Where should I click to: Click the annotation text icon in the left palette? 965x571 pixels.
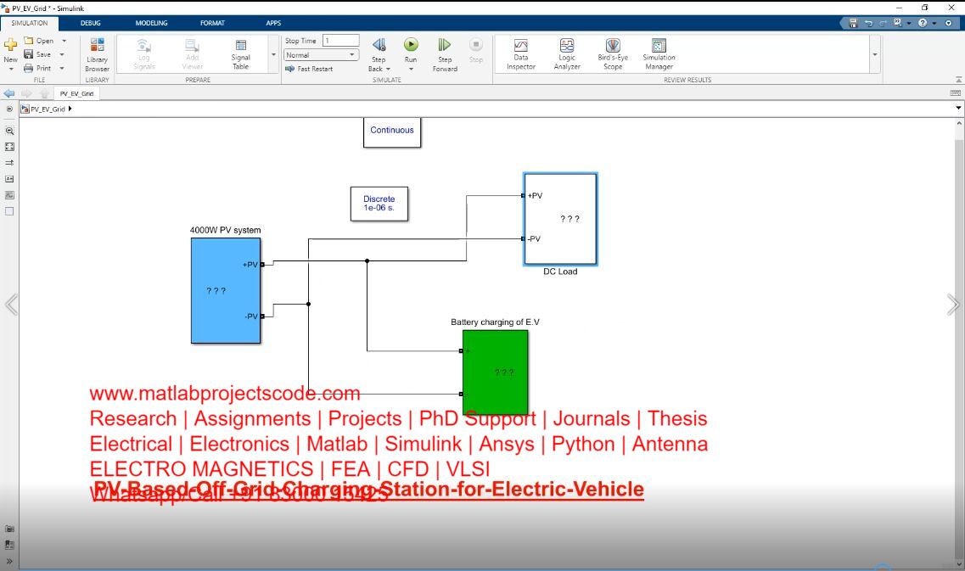[x=9, y=179]
